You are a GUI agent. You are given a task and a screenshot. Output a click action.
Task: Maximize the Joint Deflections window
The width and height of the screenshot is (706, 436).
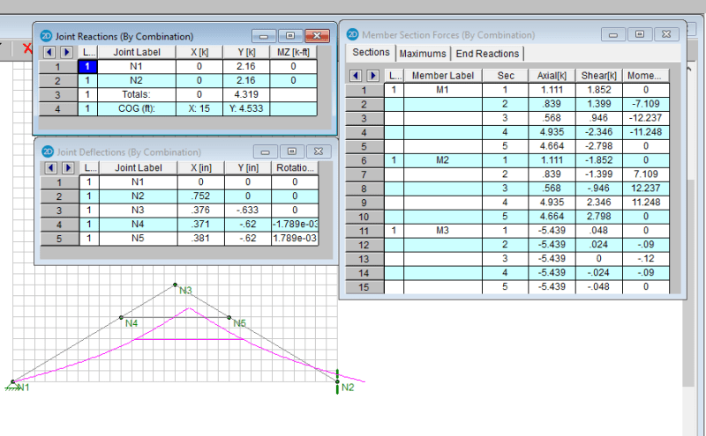292,151
